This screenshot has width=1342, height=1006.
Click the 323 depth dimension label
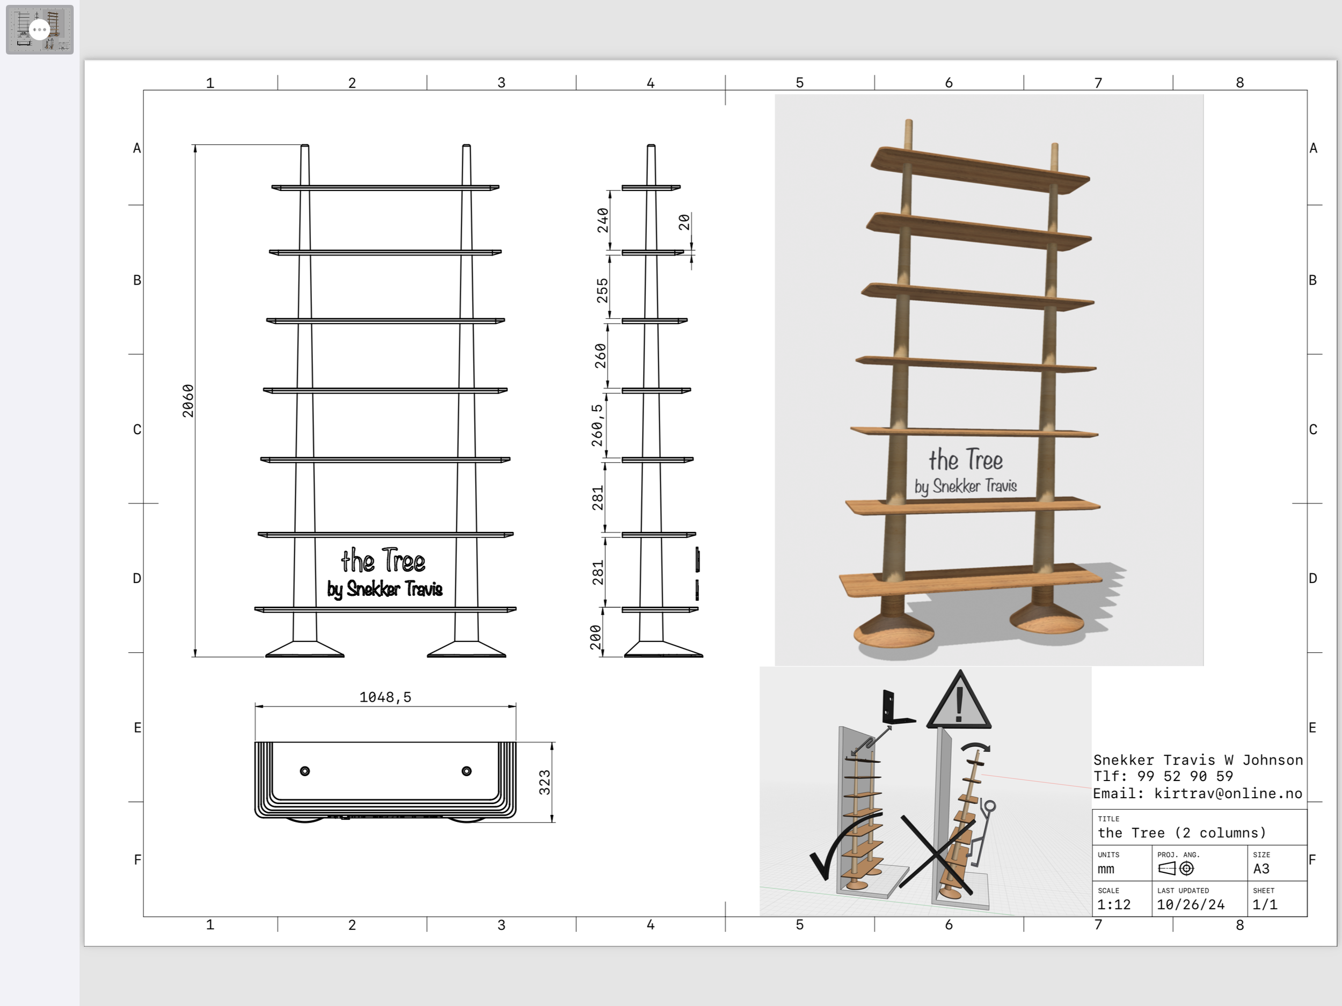pyautogui.click(x=545, y=782)
